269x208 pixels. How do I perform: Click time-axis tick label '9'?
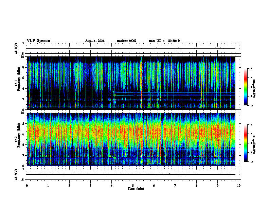coord(217,185)
